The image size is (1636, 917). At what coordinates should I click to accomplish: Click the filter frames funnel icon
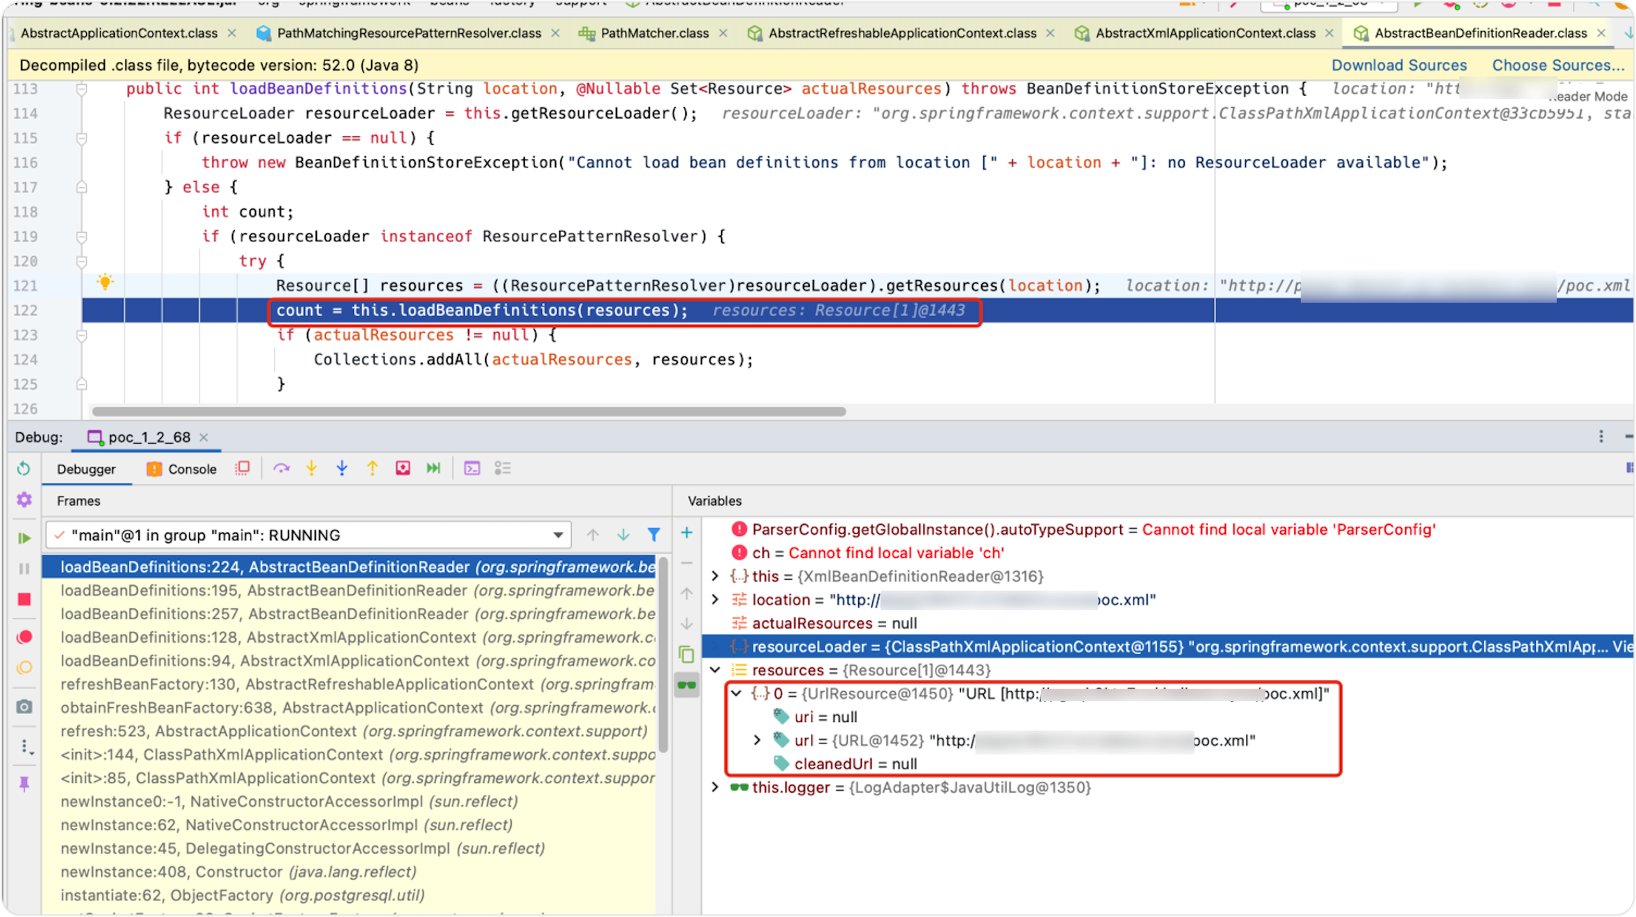654,534
